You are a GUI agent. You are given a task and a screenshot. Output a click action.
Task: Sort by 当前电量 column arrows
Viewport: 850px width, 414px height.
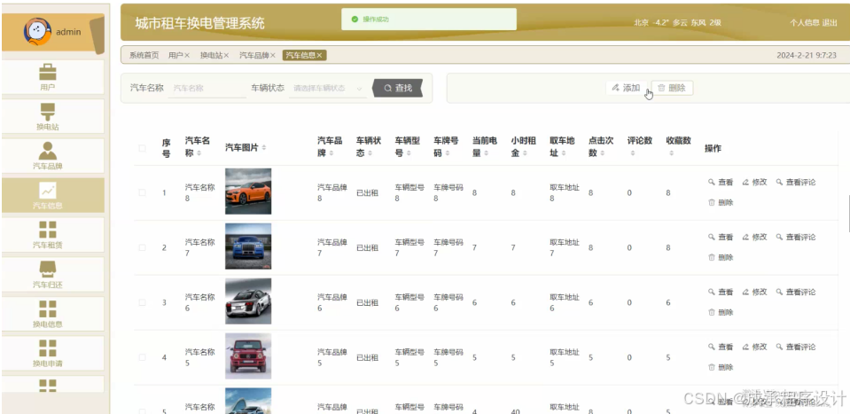click(x=487, y=154)
